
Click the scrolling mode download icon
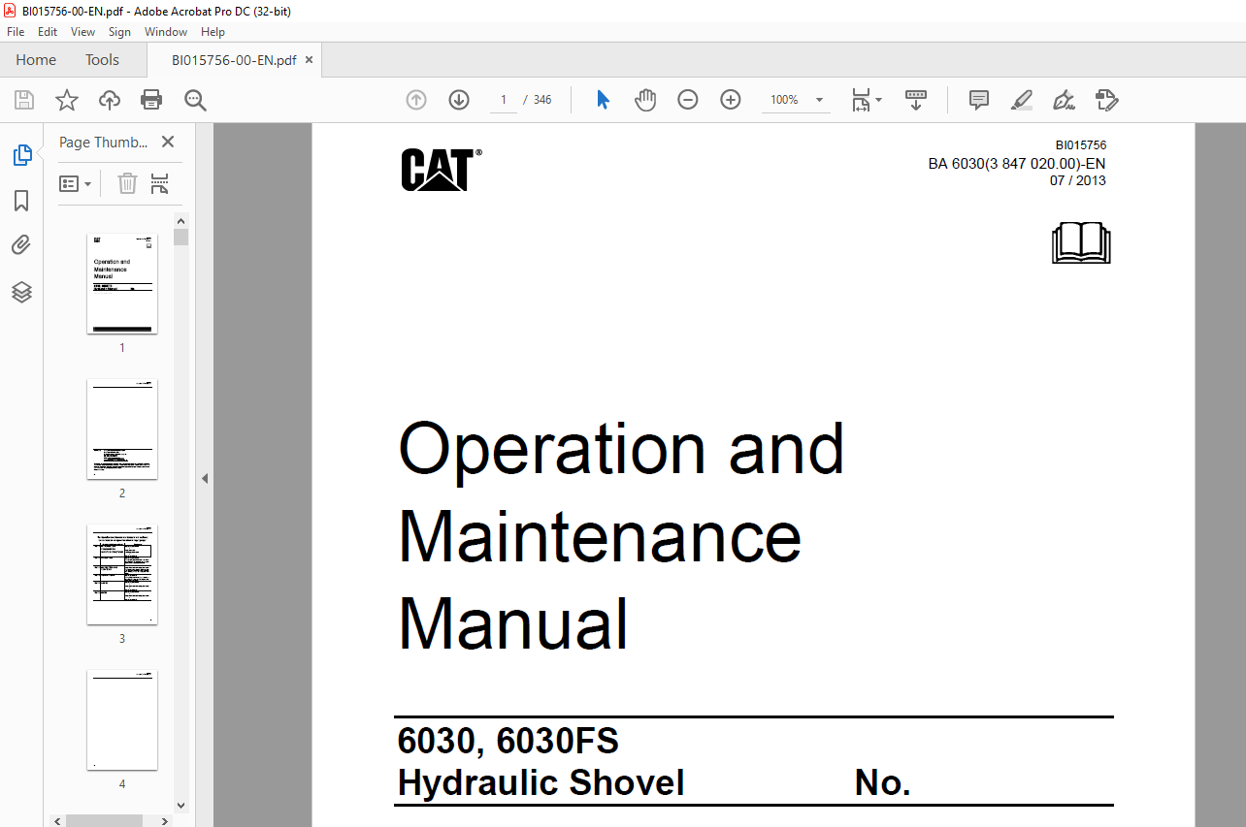coord(916,100)
